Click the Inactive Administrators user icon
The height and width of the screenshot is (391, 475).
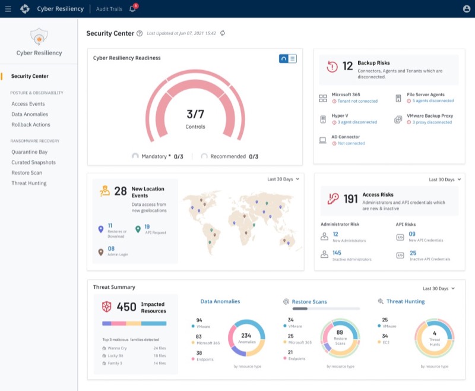pyautogui.click(x=324, y=254)
